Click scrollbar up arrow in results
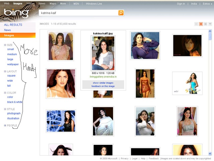 [x=210, y=31]
